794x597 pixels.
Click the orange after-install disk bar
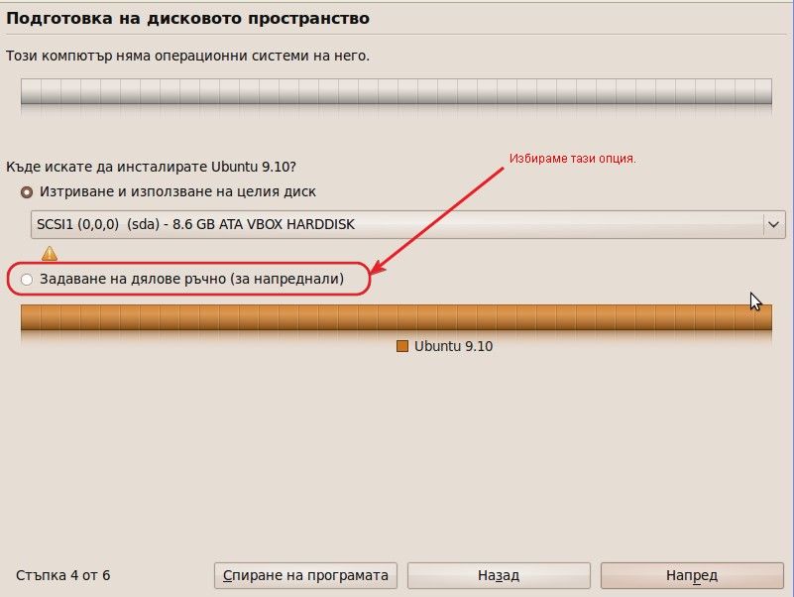(x=397, y=317)
